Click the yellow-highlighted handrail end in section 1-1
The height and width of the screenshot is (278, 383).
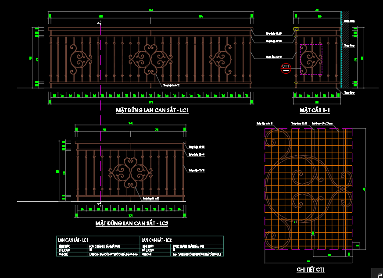click(296, 30)
